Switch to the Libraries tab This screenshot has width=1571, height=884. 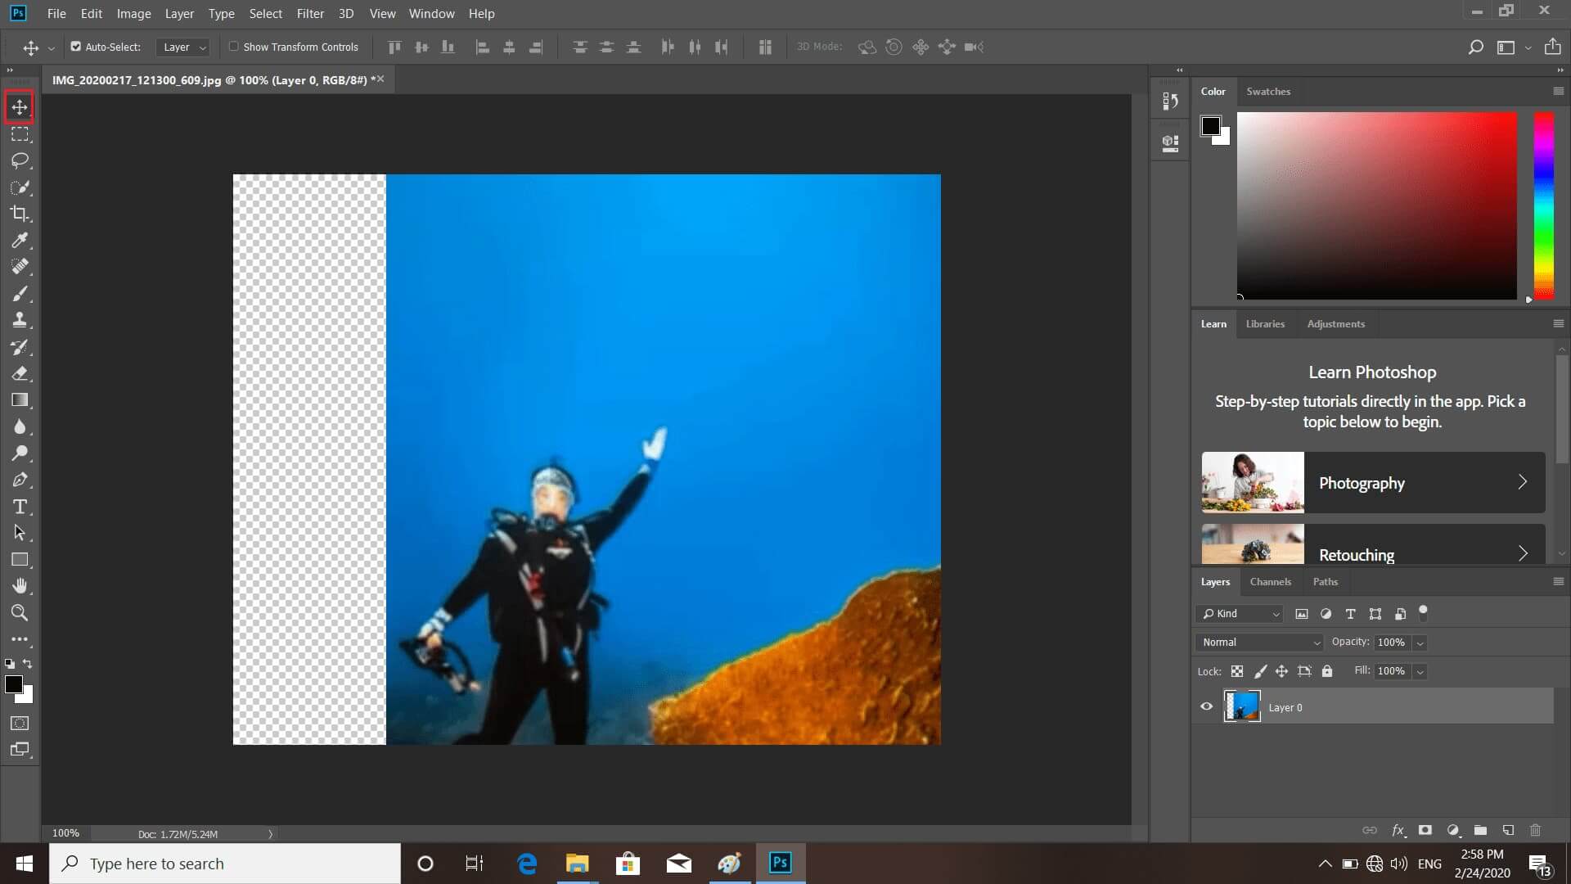(1265, 324)
